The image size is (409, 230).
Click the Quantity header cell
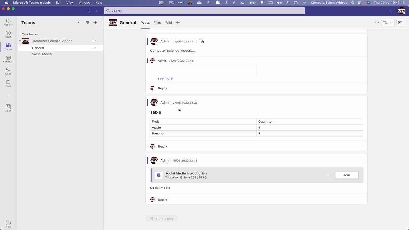(x=310, y=122)
